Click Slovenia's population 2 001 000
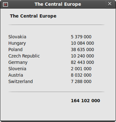Screen dimensions: 116x122 [81, 69]
